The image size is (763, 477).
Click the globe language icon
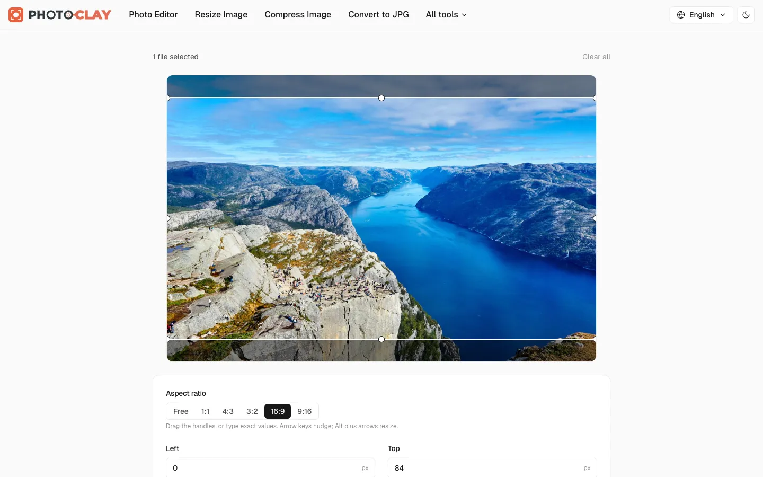click(x=681, y=15)
